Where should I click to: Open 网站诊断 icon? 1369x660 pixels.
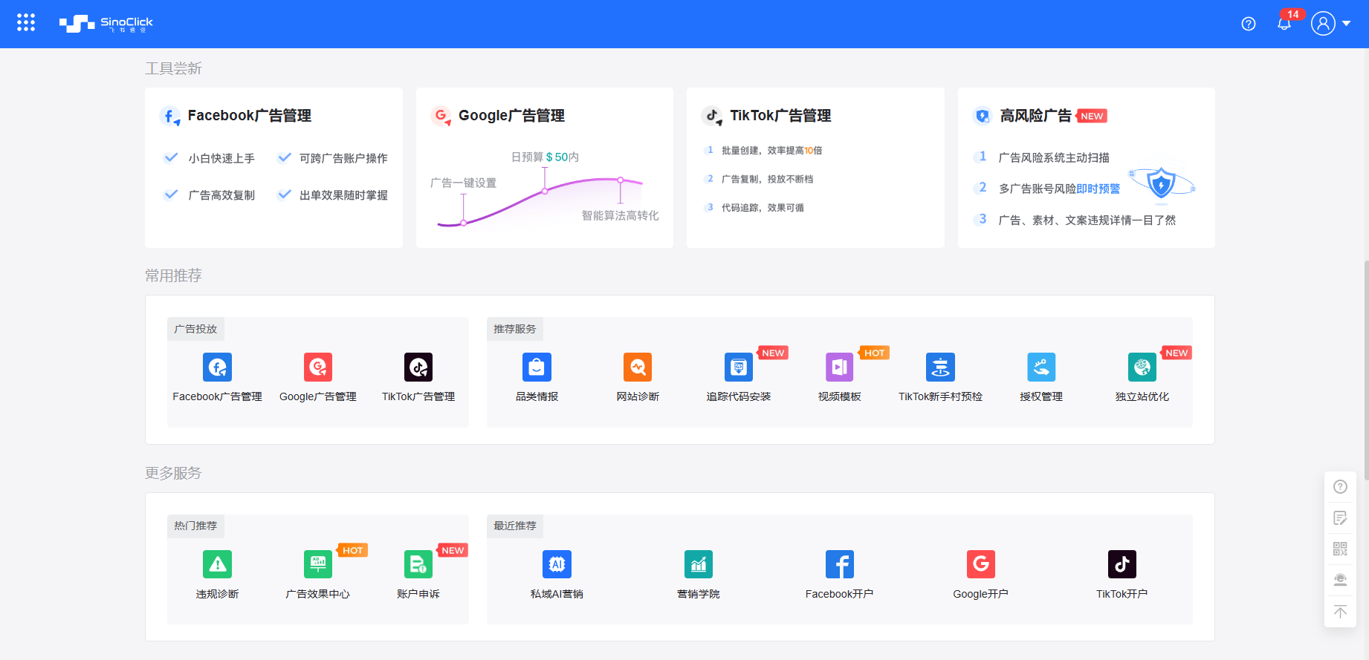pos(638,367)
